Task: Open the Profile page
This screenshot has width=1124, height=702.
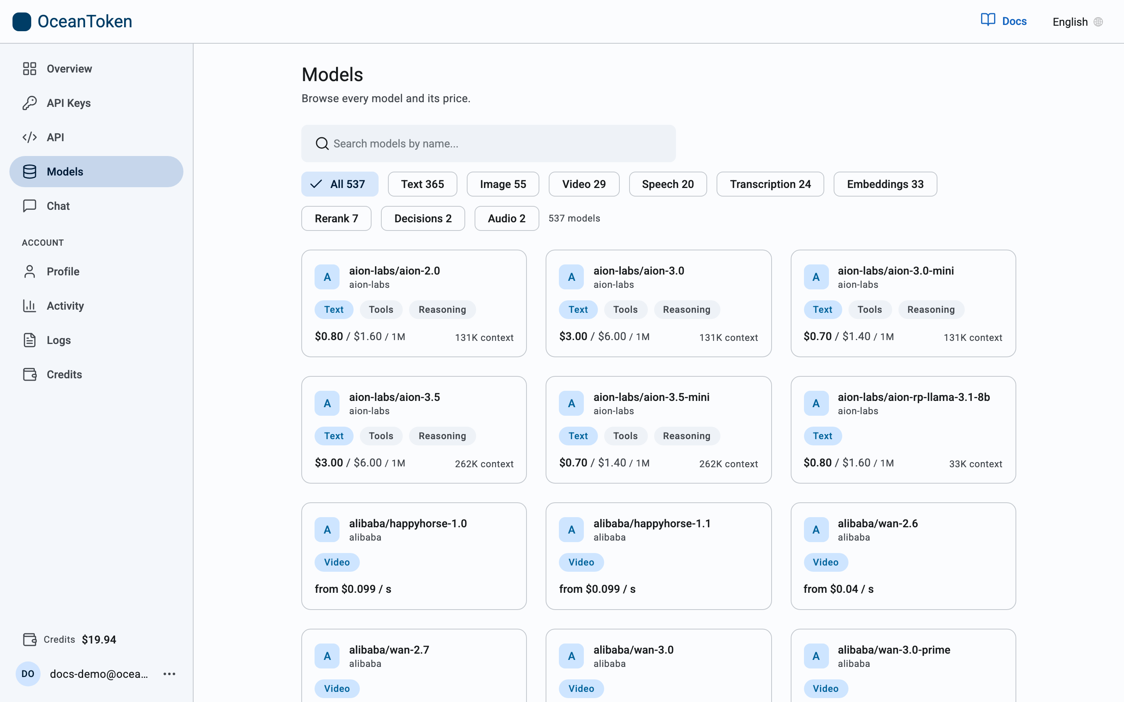Action: click(x=96, y=271)
